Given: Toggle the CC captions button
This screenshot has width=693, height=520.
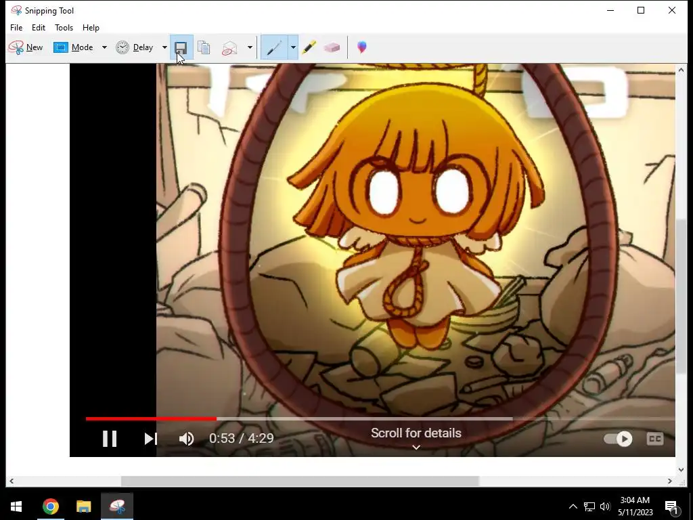Looking at the screenshot, I should [654, 439].
